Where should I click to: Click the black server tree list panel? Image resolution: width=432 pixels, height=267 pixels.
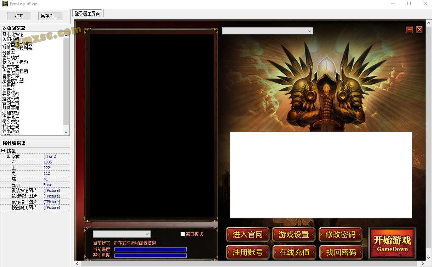pos(152,125)
